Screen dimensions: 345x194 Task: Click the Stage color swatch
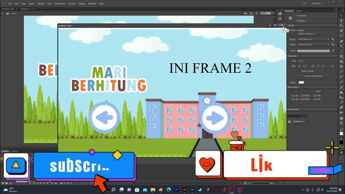[301, 82]
